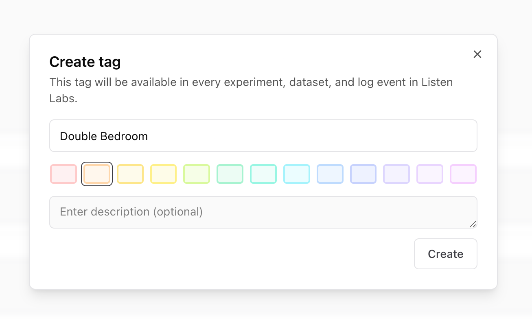Close the Create tag dialog
This screenshot has height=330, width=532.
pos(477,54)
